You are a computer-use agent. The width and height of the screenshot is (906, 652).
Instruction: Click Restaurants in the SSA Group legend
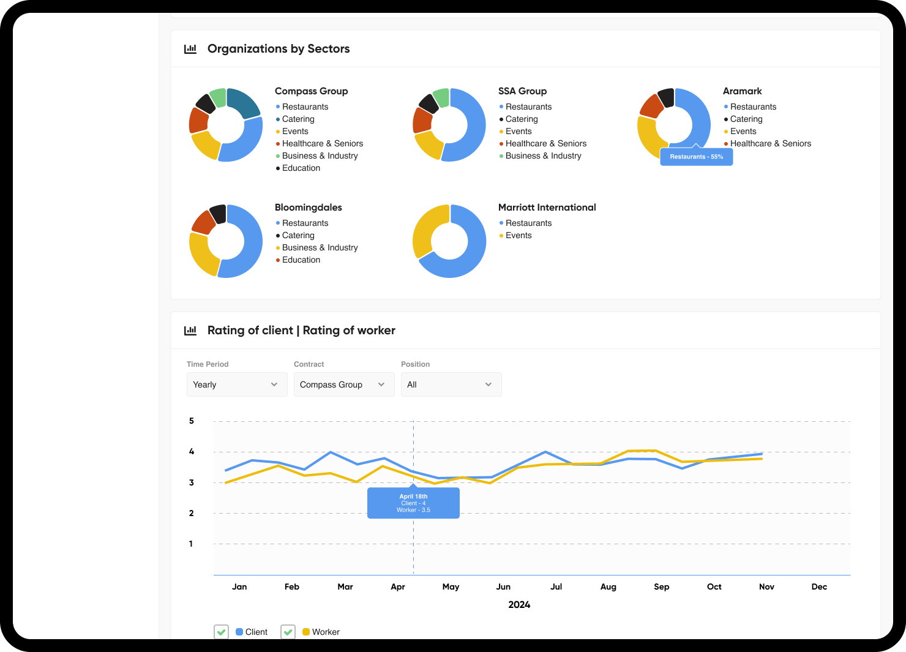tap(528, 107)
